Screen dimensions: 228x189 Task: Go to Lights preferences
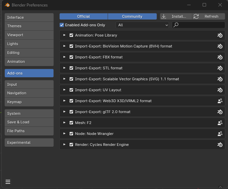[29, 44]
